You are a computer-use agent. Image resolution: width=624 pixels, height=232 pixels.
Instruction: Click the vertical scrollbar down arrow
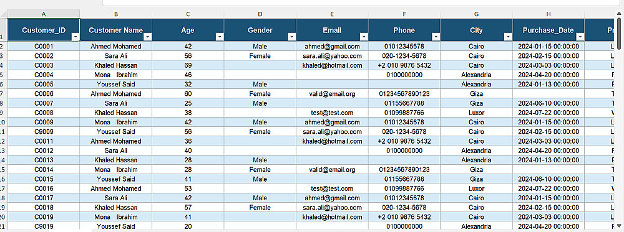click(618, 226)
